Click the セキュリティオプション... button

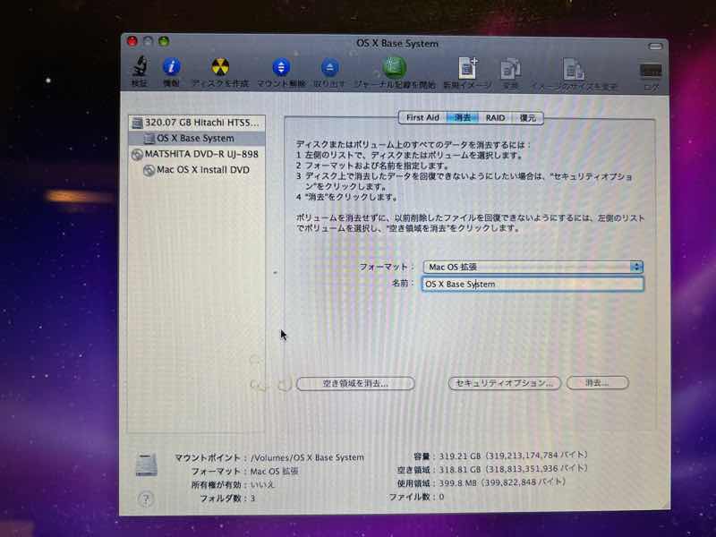504,383
